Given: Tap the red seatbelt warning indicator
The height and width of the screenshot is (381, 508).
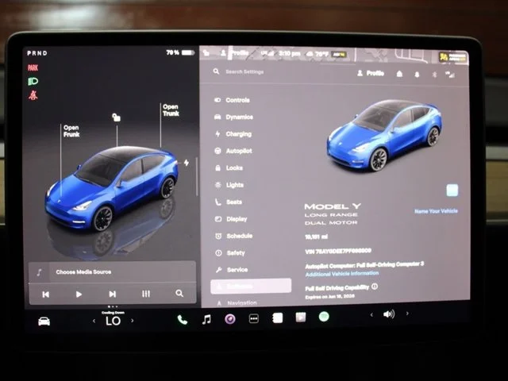Looking at the screenshot, I should pyautogui.click(x=33, y=95).
